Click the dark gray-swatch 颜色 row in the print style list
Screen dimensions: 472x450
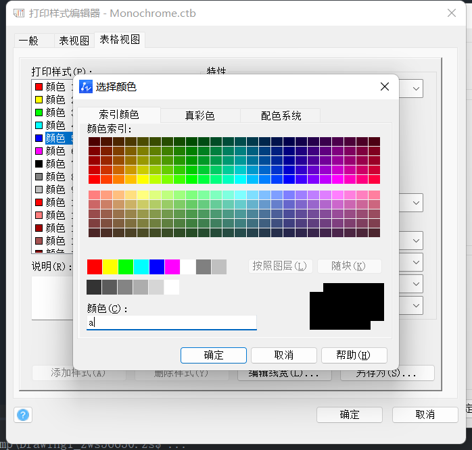tap(53, 176)
